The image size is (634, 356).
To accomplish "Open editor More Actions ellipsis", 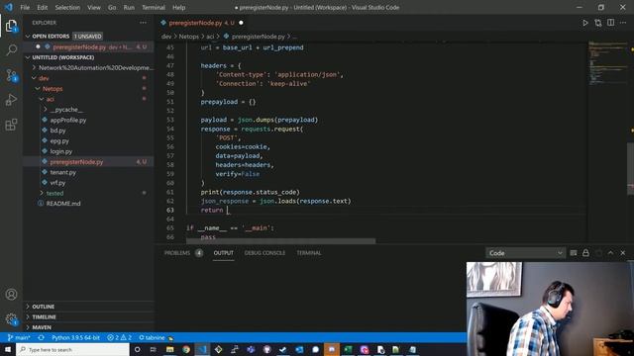I will click(623, 23).
